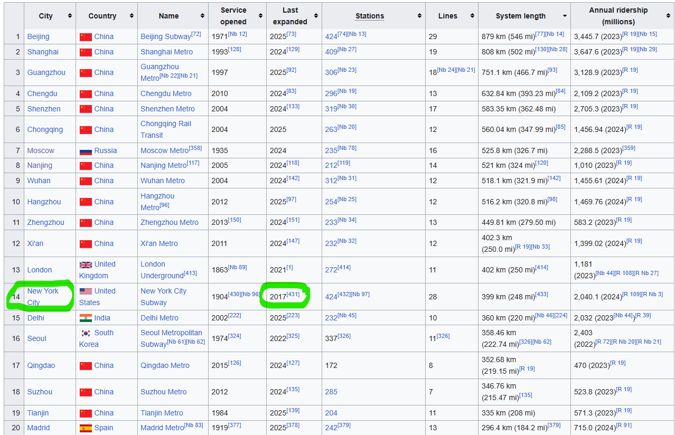The width and height of the screenshot is (675, 435).
Task: Click the United States flag icon
Action: (x=86, y=291)
